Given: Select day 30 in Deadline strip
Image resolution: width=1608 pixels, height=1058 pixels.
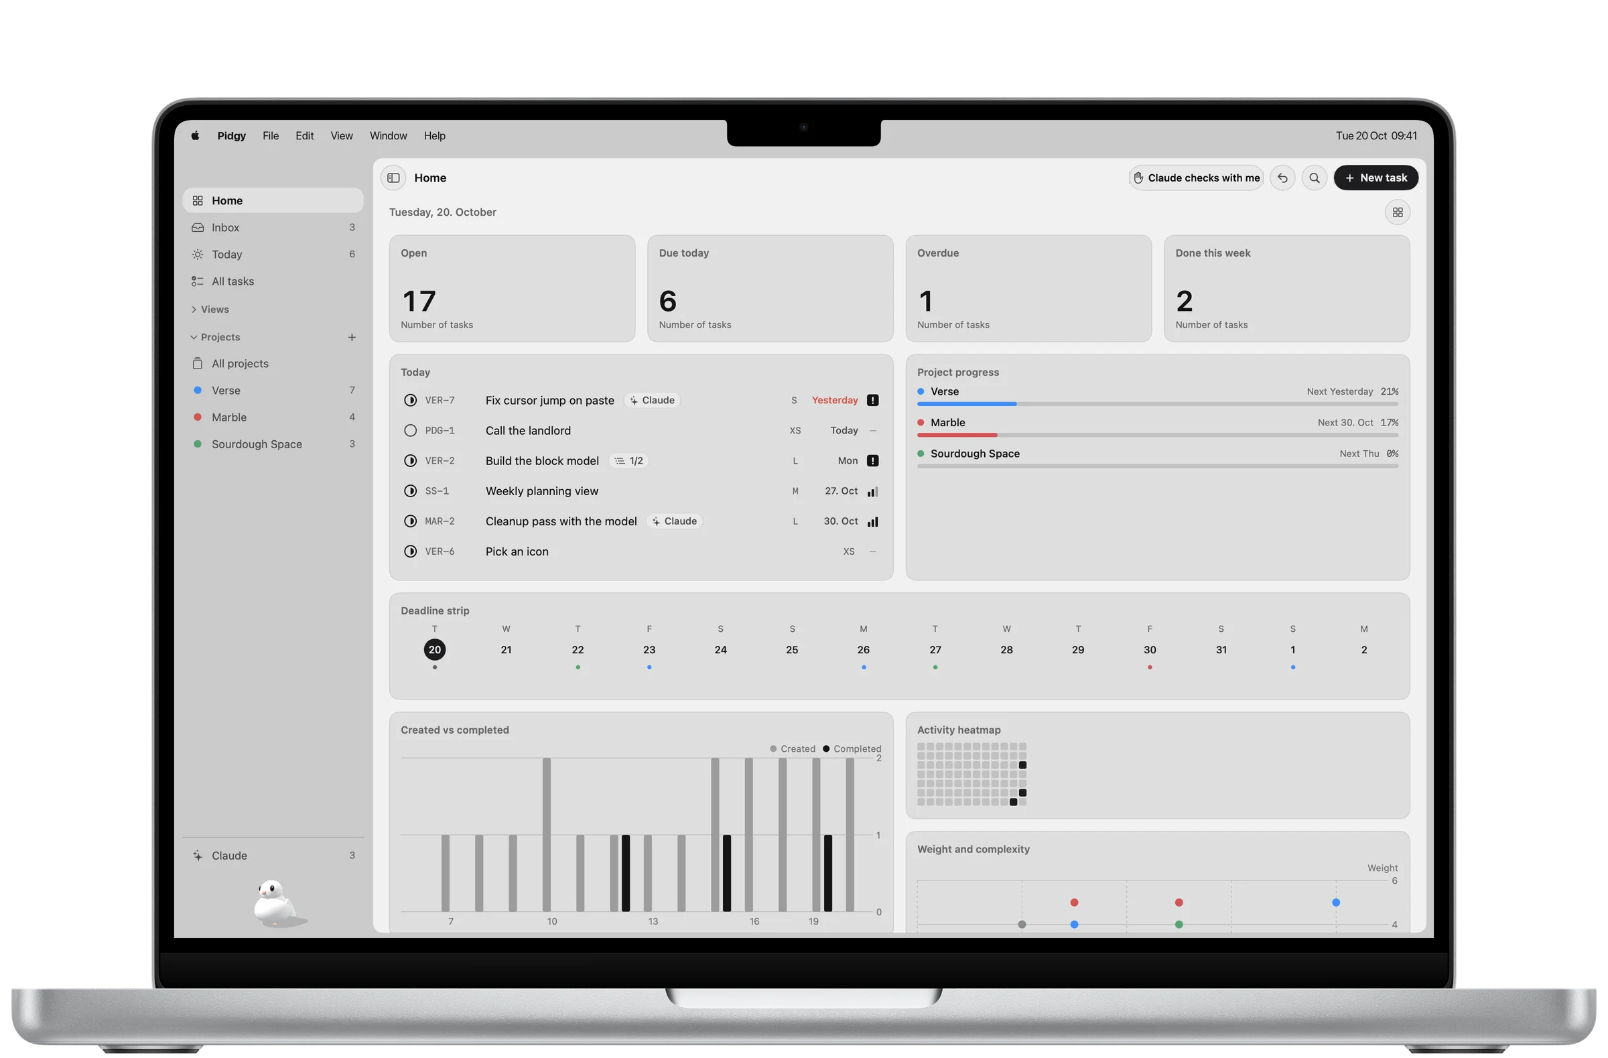Looking at the screenshot, I should tap(1149, 649).
